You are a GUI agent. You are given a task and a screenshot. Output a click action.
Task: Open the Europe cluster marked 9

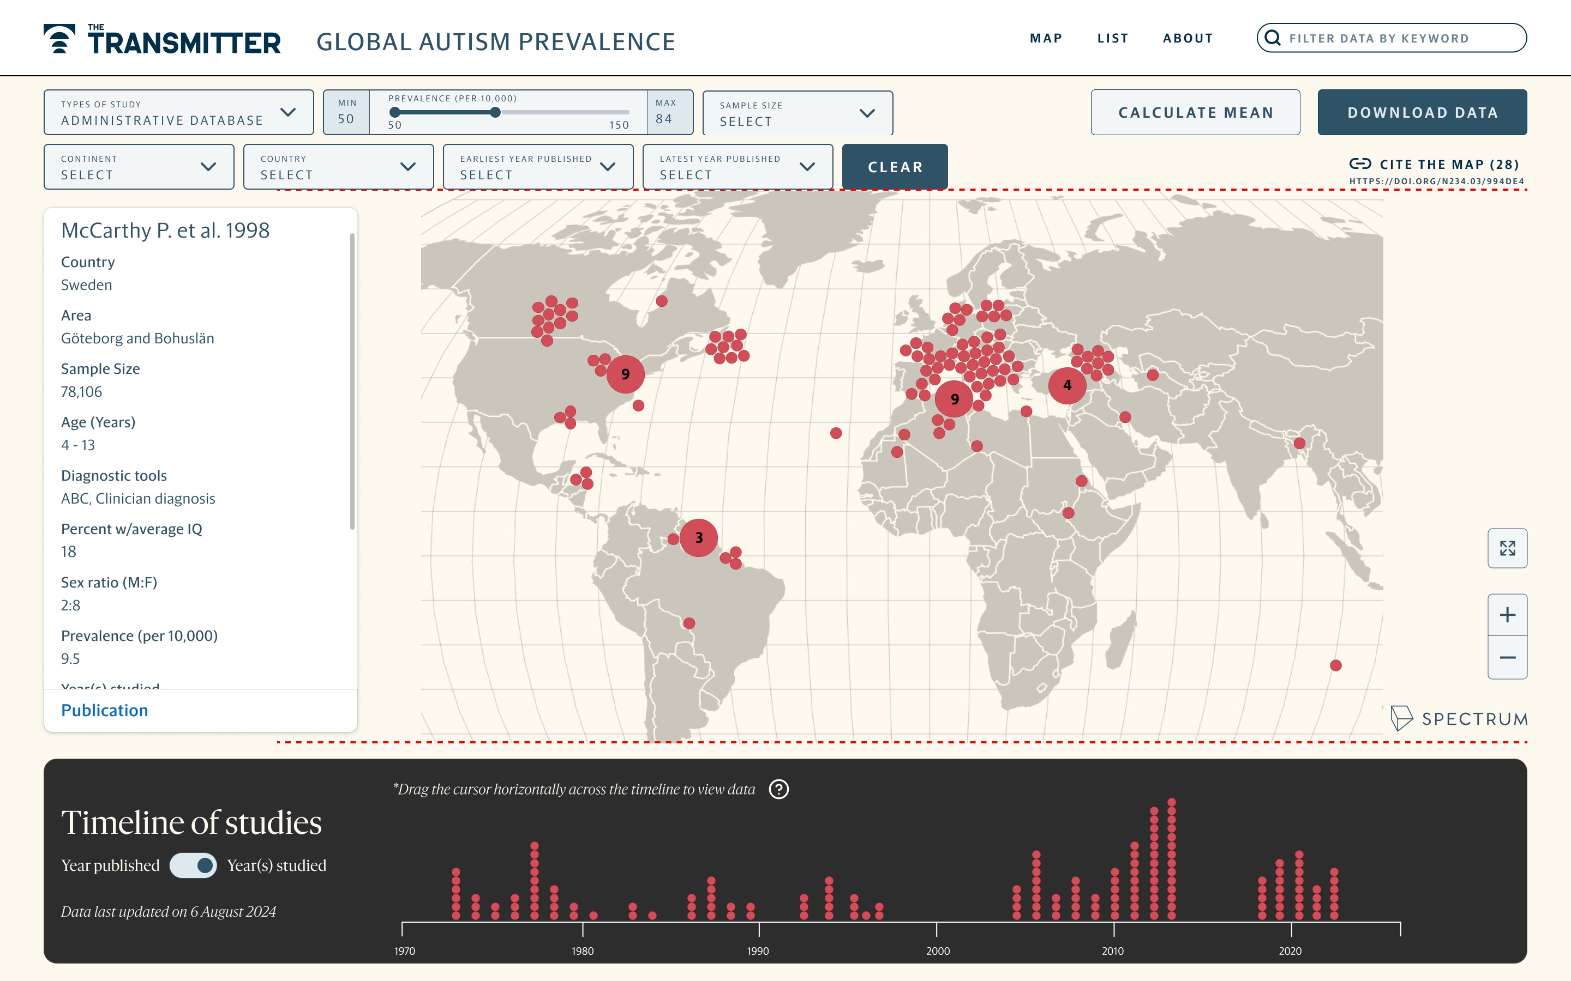click(954, 398)
